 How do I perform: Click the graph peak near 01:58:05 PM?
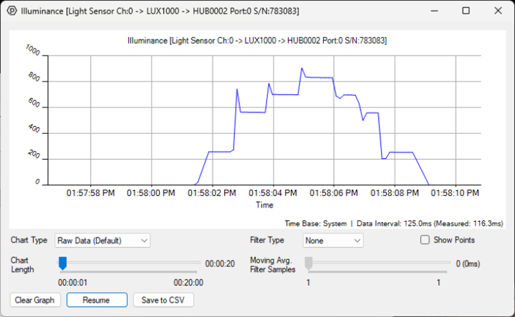coord(302,68)
